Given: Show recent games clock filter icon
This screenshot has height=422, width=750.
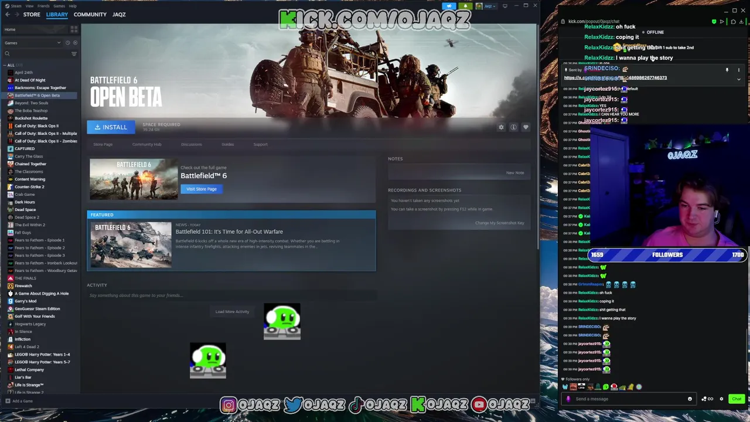Looking at the screenshot, I should [x=68, y=43].
